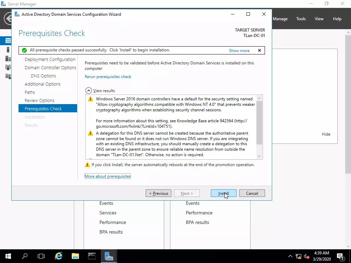
Task: Open the Windows Start menu
Action: click(8, 256)
